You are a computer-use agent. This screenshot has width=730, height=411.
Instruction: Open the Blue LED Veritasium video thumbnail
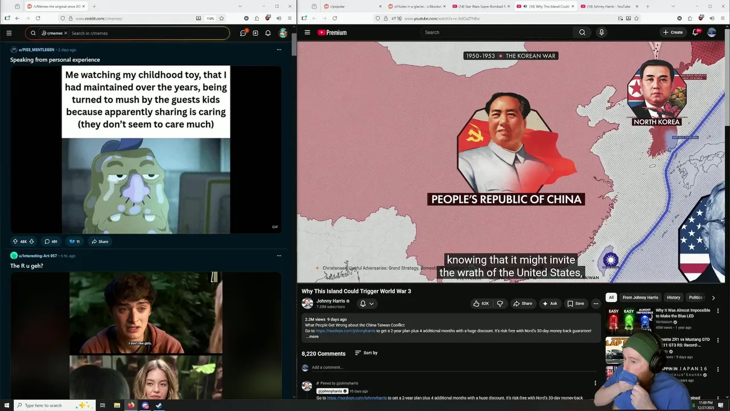click(629, 320)
